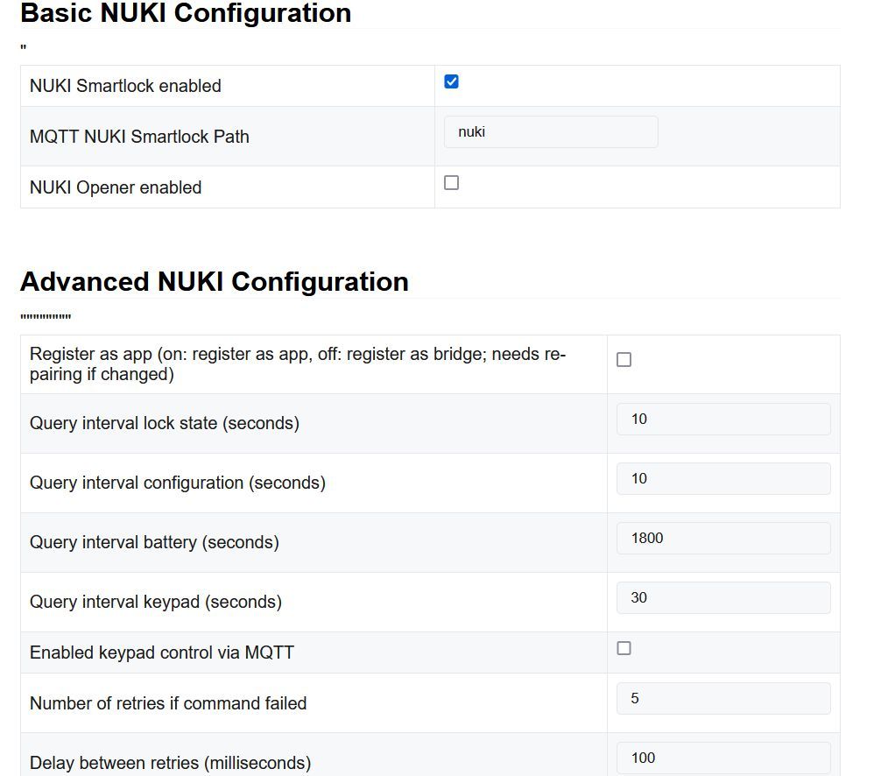
Task: Click the MQTT NUKI Smartlock Path field
Action: (551, 132)
